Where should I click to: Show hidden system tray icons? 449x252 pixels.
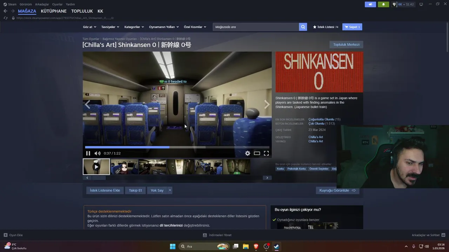[406, 246]
